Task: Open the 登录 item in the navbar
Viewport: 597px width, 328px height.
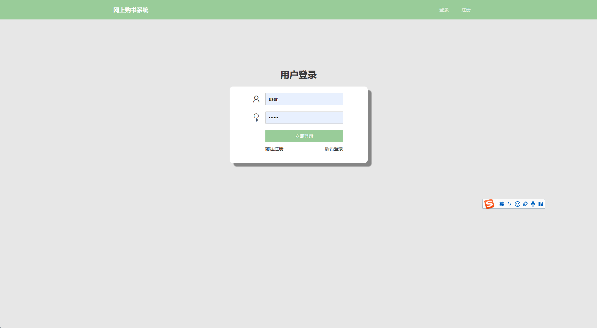Action: click(x=443, y=10)
